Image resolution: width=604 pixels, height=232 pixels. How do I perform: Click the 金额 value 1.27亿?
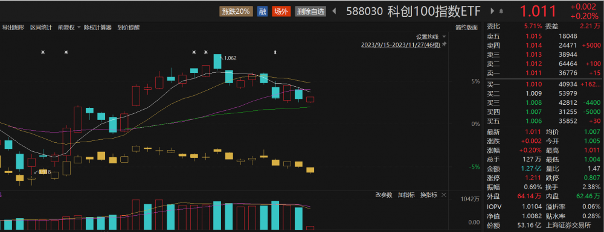coord(531,169)
